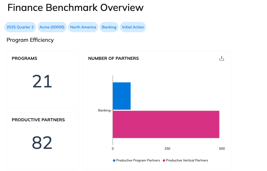Select the Initial Action filter chip
Screen dimensions: 267x171
133,27
